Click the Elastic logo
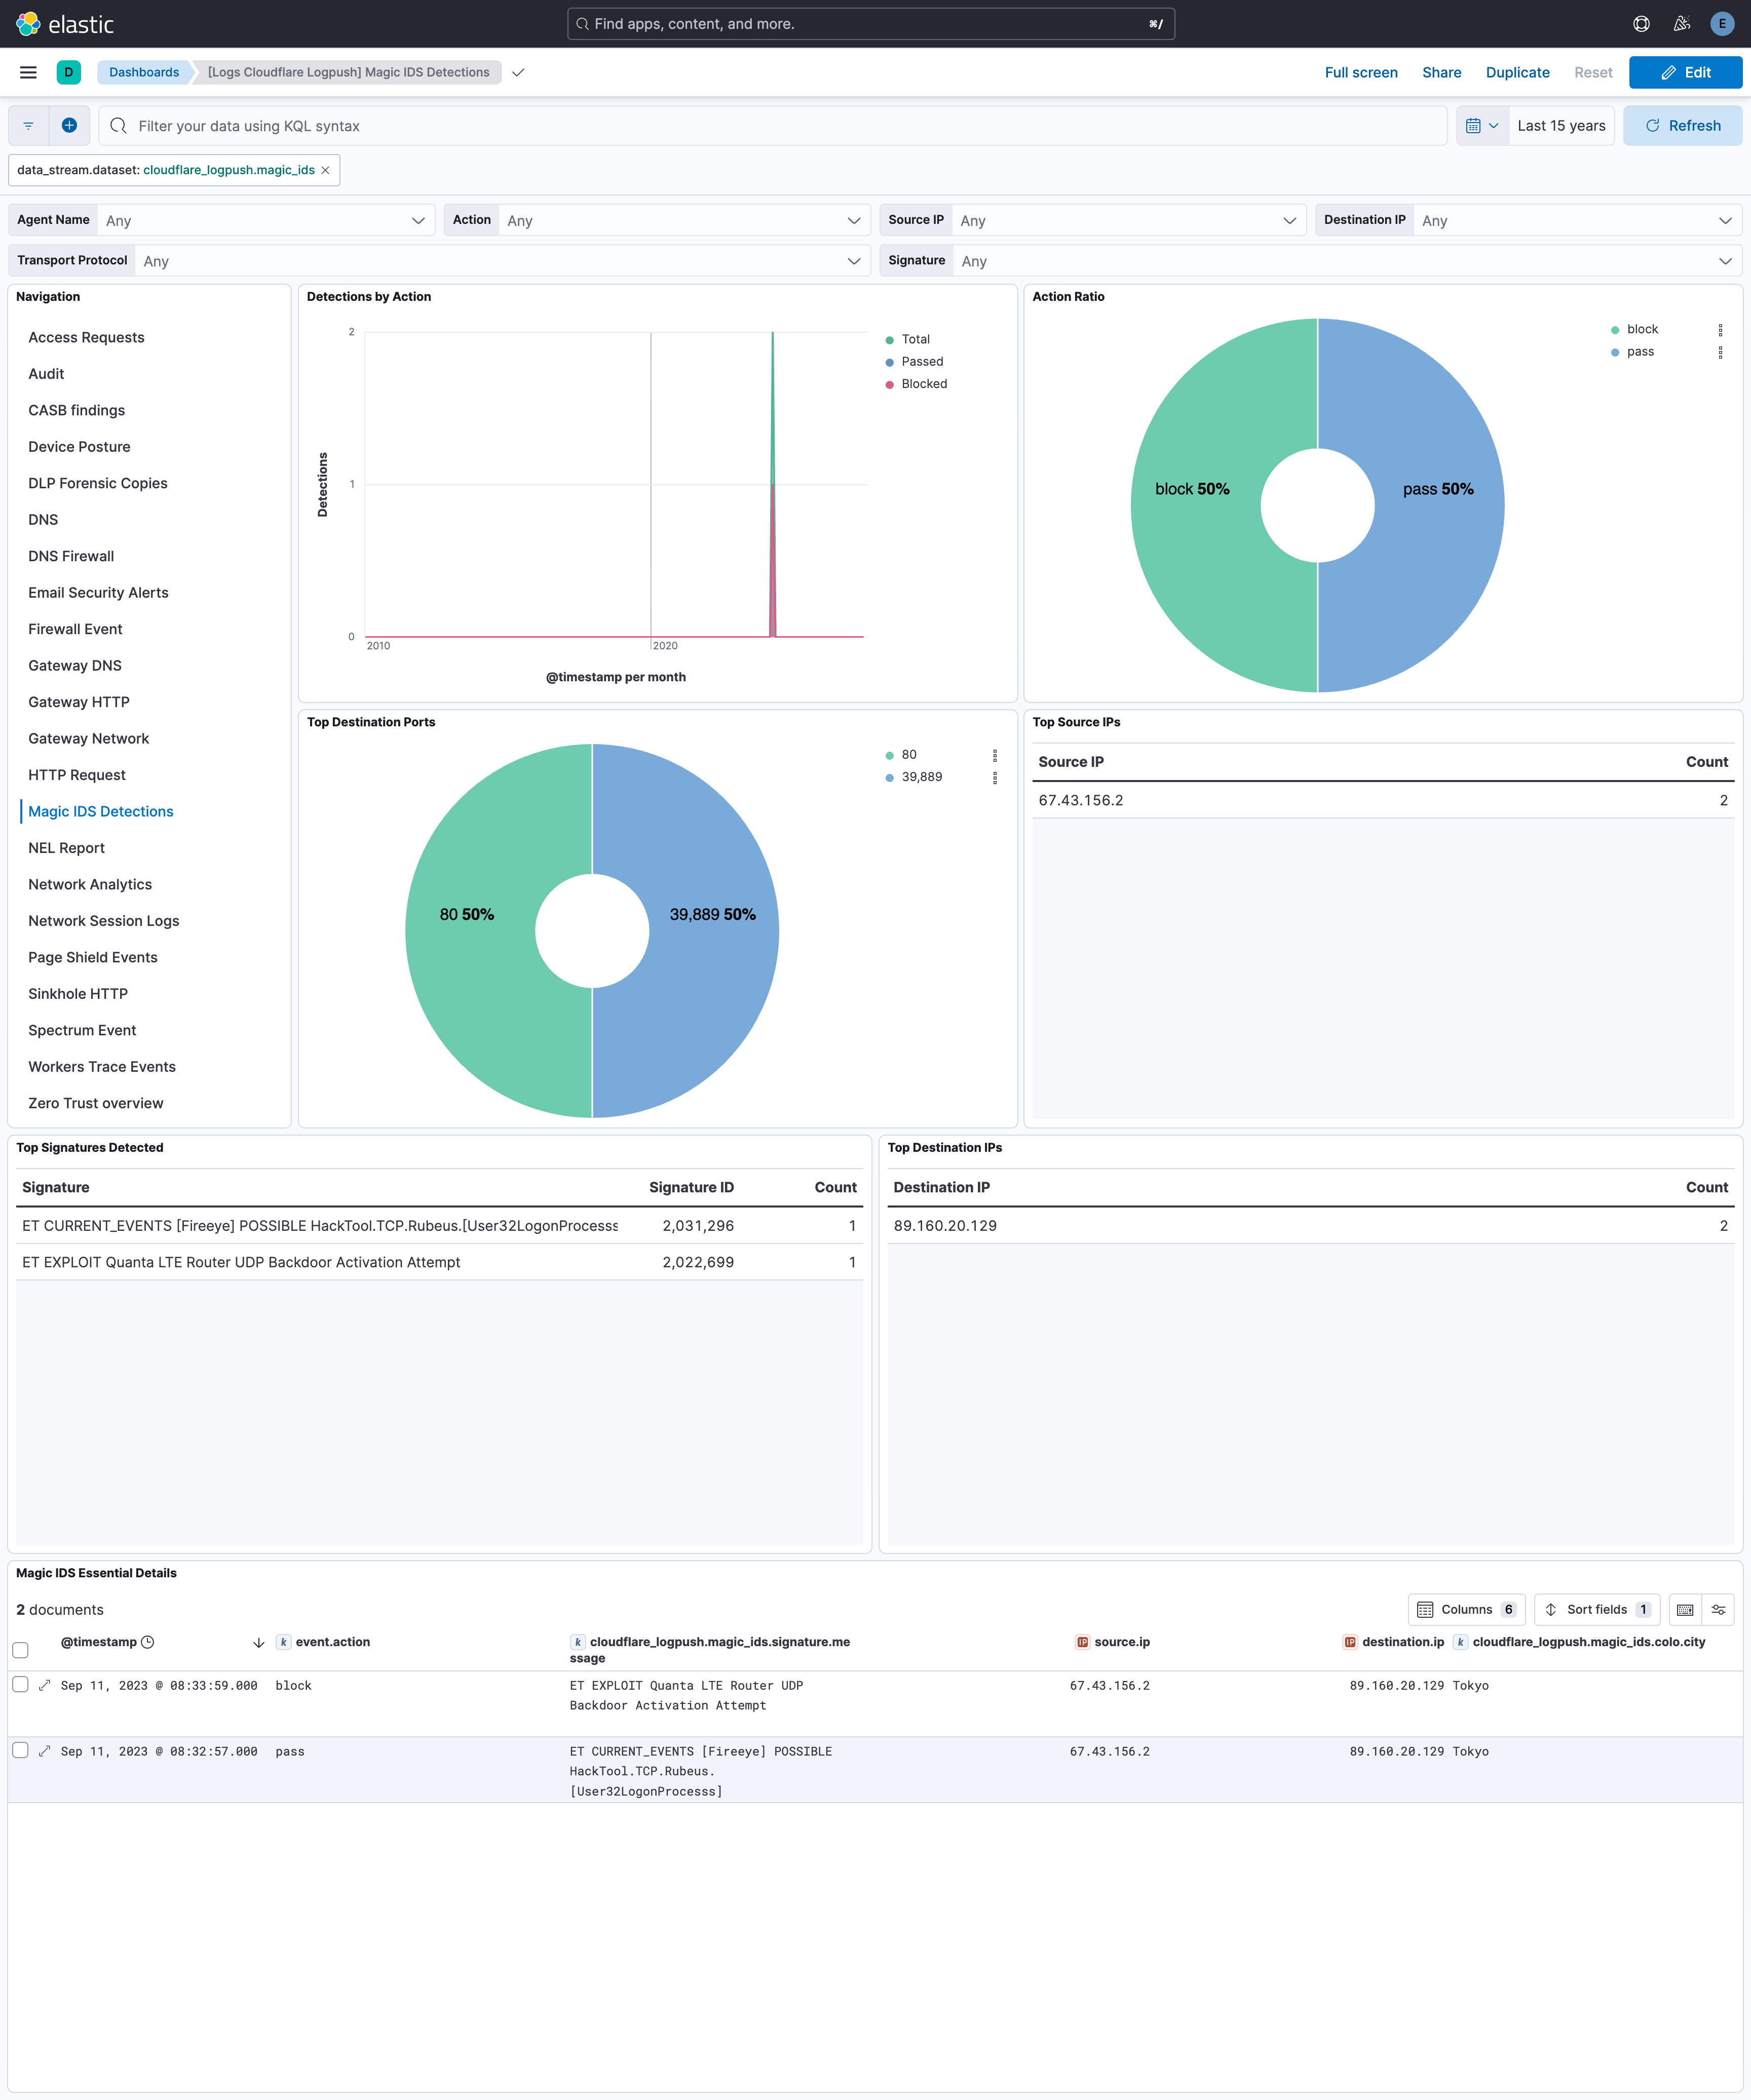1751x2100 pixels. tap(65, 24)
